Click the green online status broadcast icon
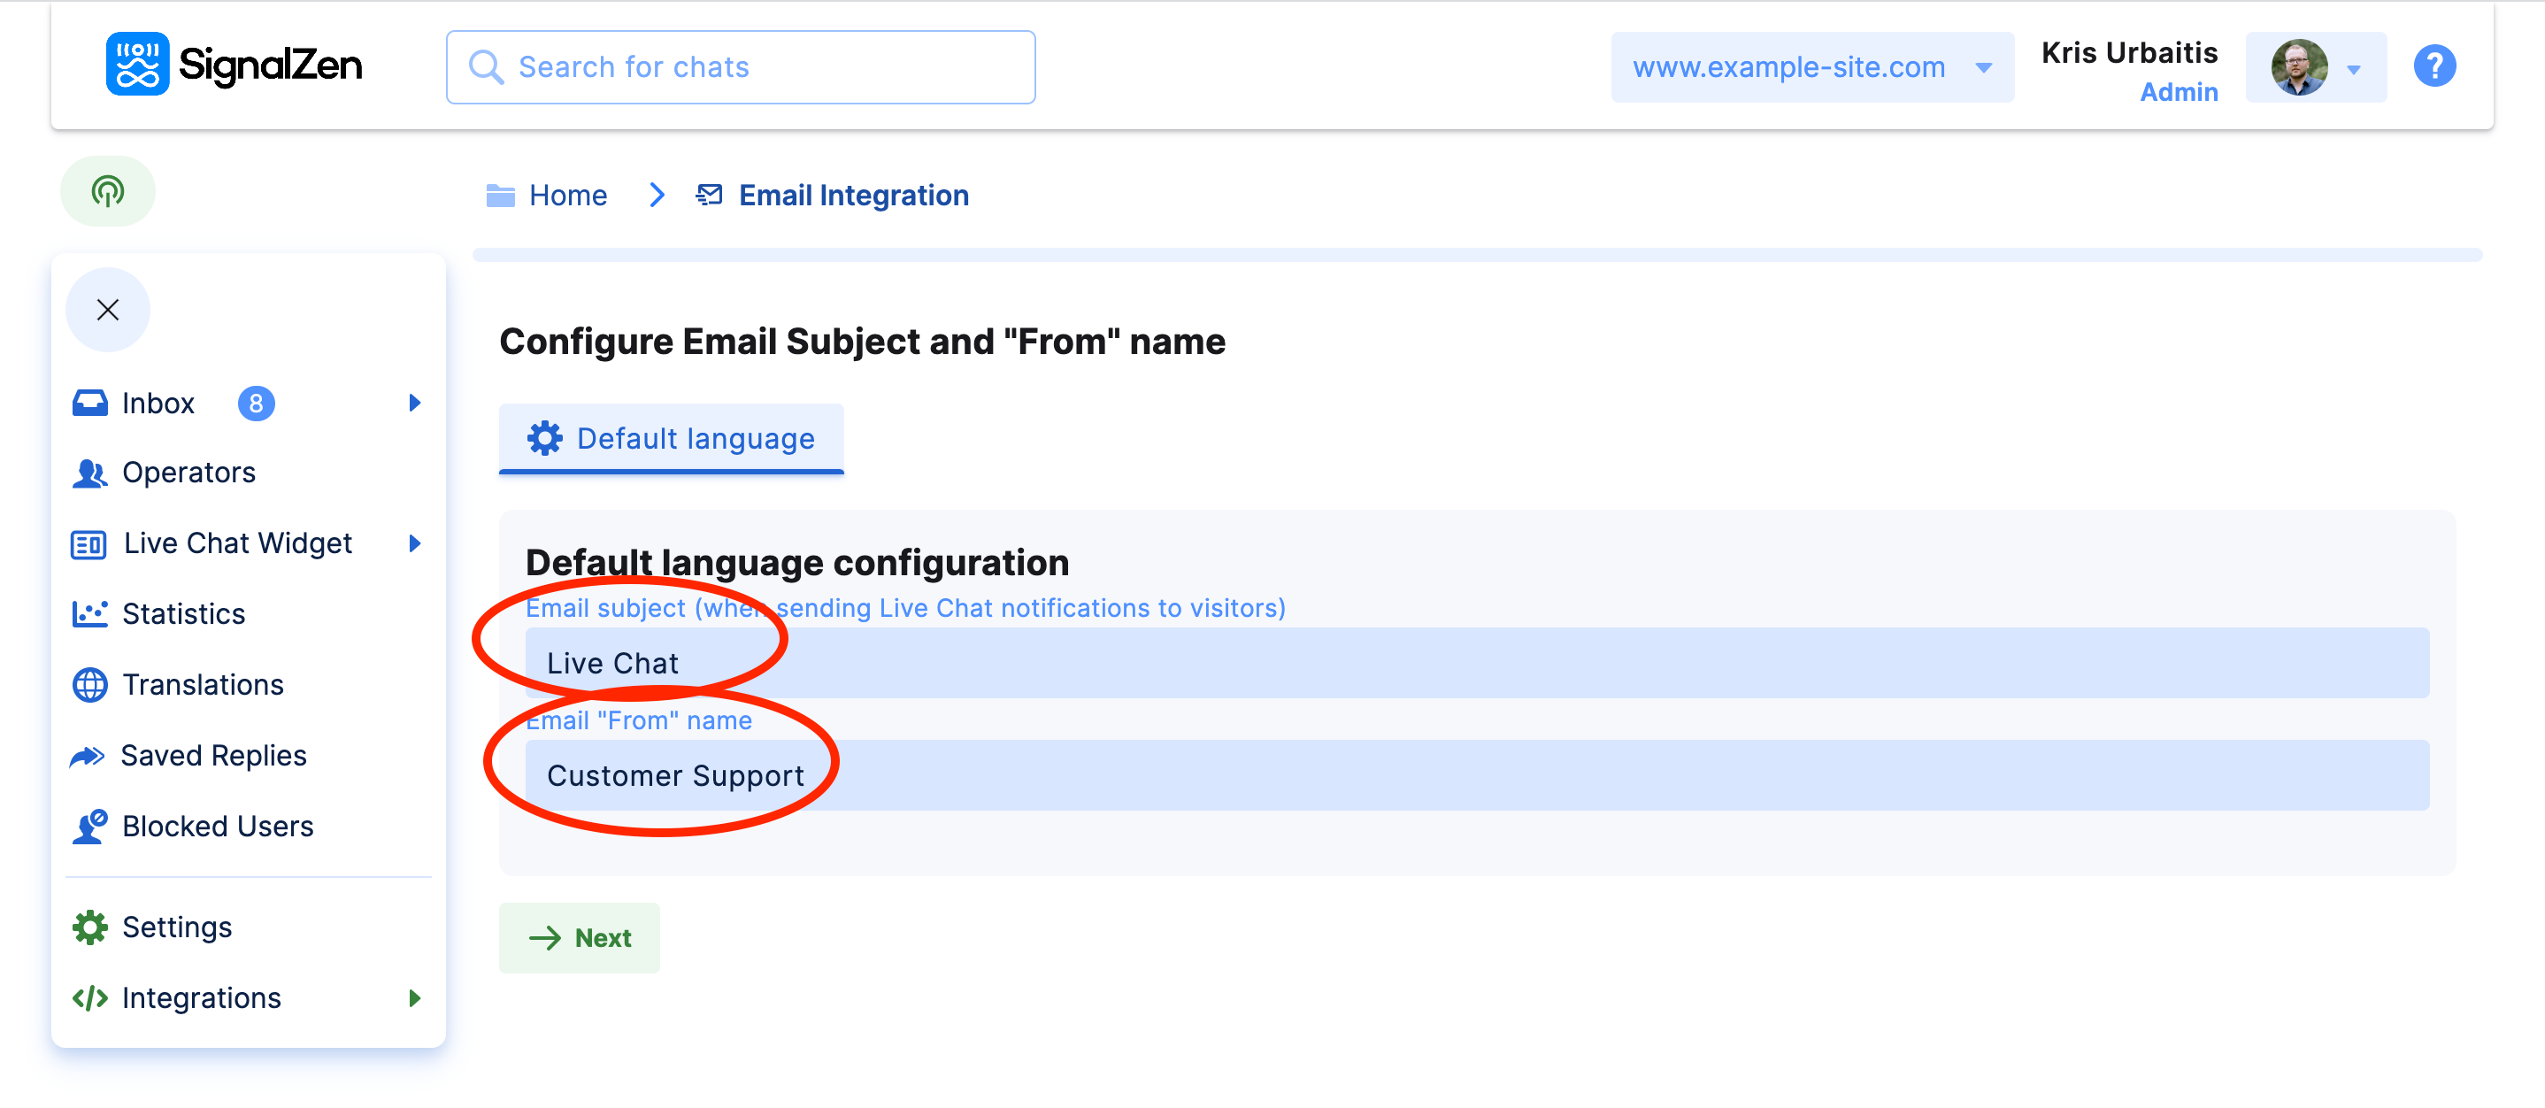The width and height of the screenshot is (2545, 1108). coord(108,191)
